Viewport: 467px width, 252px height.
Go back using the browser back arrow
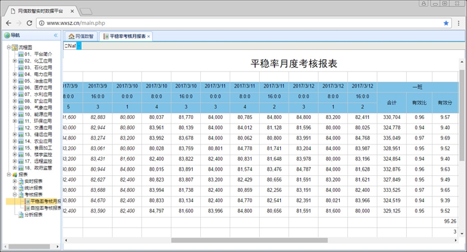point(9,23)
